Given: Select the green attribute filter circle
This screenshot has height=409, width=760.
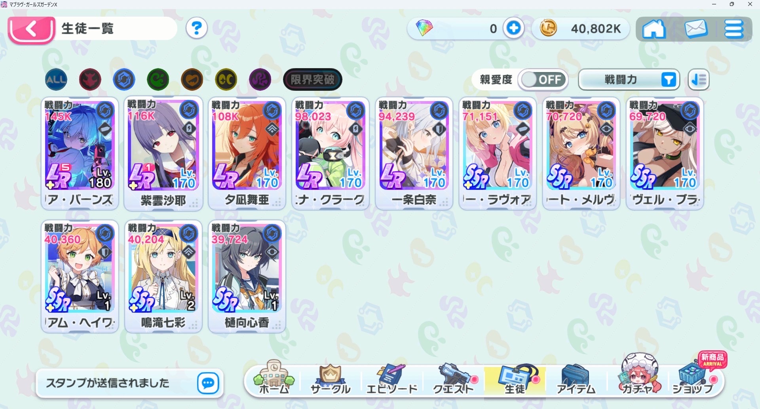Looking at the screenshot, I should [x=158, y=79].
